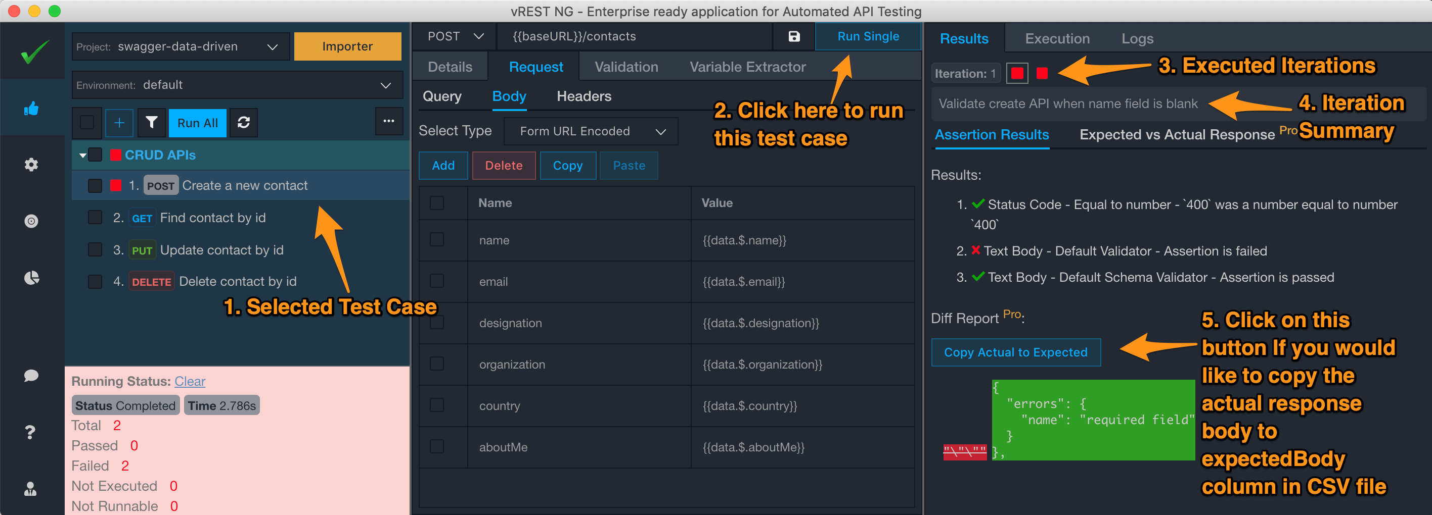1432x515 pixels.
Task: Click the funnel filter icon
Action: click(x=151, y=123)
